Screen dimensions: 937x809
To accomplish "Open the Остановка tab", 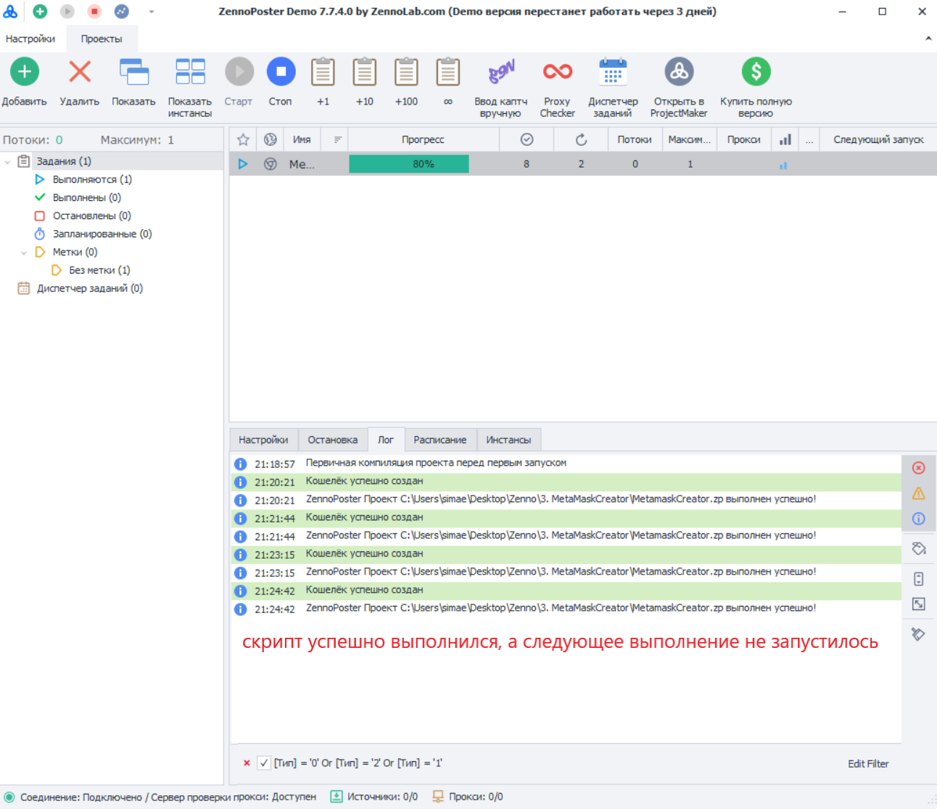I will (x=333, y=440).
